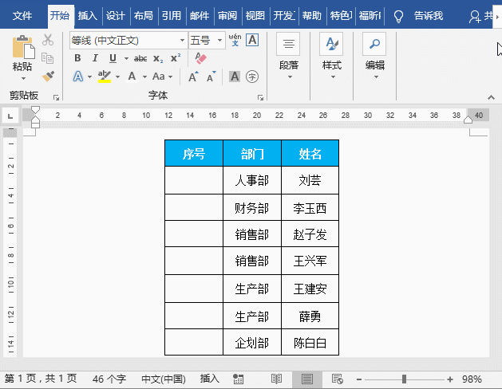The height and width of the screenshot is (389, 502).
Task: Click the Cut scissors icon
Action: (47, 40)
